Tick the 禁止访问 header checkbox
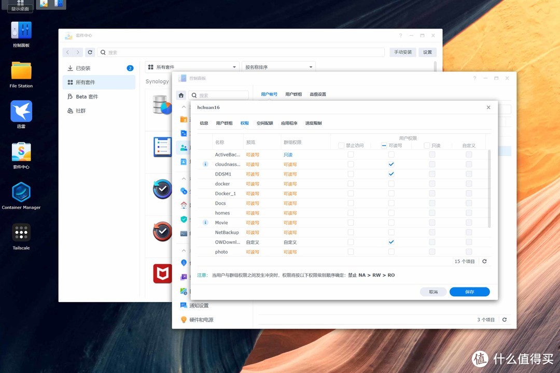Viewport: 560px width, 373px height. pos(341,146)
